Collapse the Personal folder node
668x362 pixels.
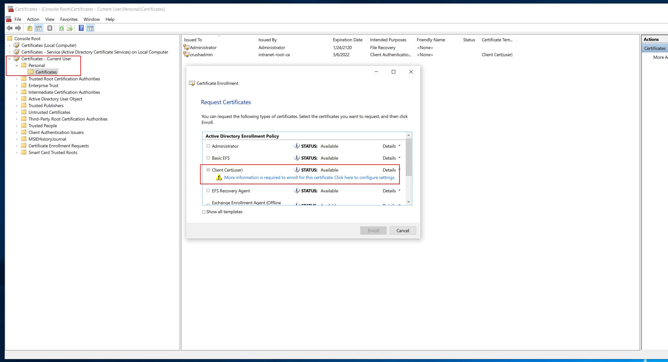point(17,65)
